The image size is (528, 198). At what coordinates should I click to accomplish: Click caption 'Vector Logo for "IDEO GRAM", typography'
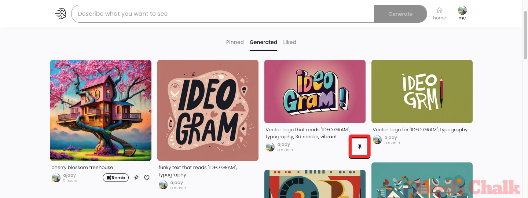pos(420,130)
